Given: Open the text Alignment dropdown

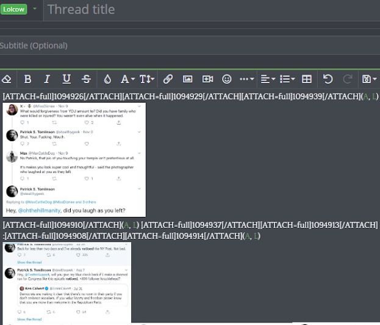Looking at the screenshot, I should pyautogui.click(x=268, y=79).
